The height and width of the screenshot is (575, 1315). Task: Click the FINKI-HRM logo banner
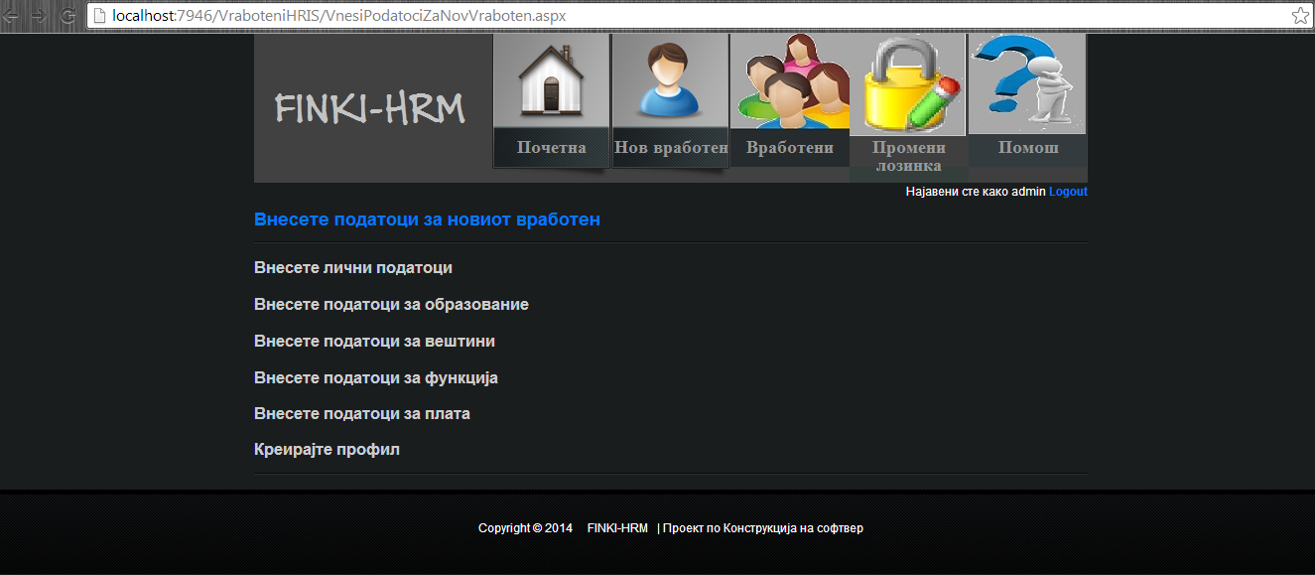[370, 108]
